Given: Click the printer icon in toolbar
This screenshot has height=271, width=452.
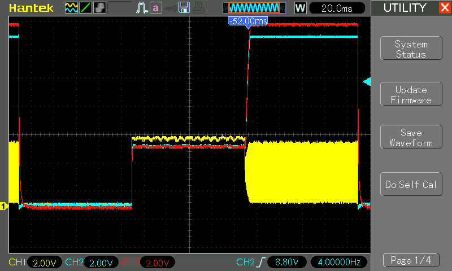Looking at the screenshot, I should pyautogui.click(x=198, y=8).
